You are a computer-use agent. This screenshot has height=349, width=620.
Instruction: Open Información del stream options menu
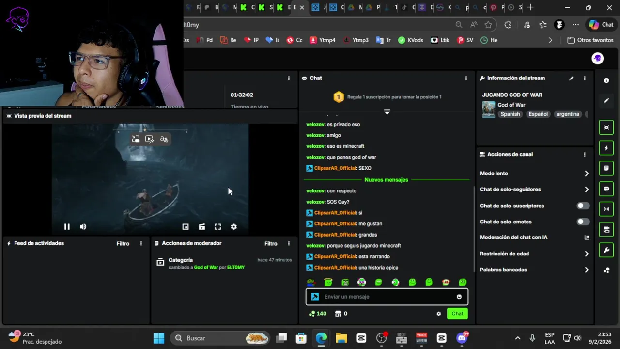coord(585,78)
